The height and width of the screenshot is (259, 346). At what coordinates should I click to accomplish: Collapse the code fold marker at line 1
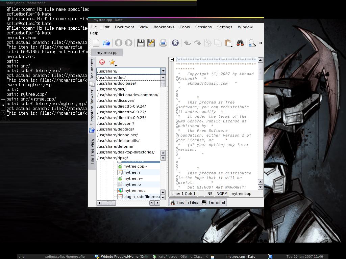[x=172, y=59]
